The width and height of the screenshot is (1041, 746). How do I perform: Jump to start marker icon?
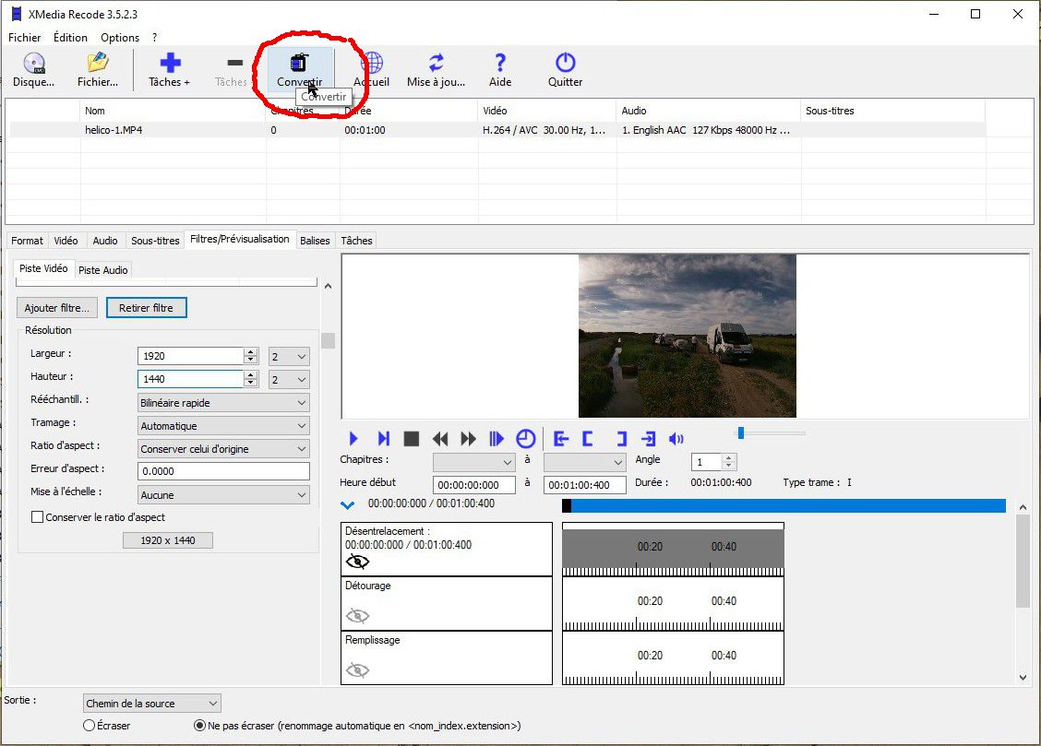coord(561,438)
